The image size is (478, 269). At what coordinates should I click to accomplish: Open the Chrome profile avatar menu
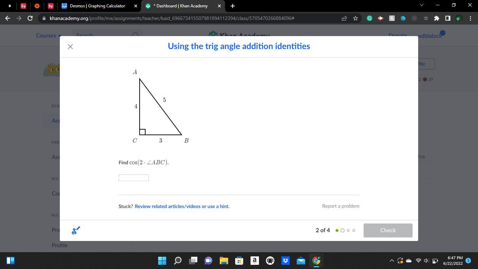[459, 18]
